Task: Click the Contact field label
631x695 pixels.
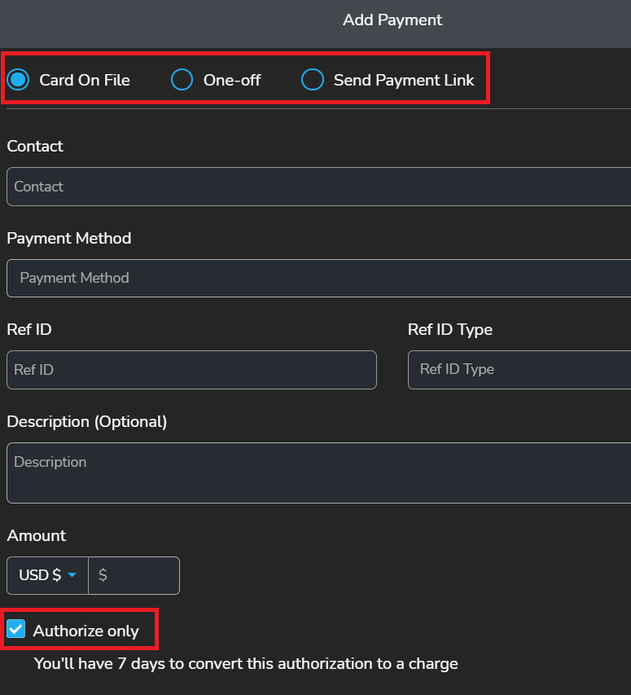Action: (35, 147)
